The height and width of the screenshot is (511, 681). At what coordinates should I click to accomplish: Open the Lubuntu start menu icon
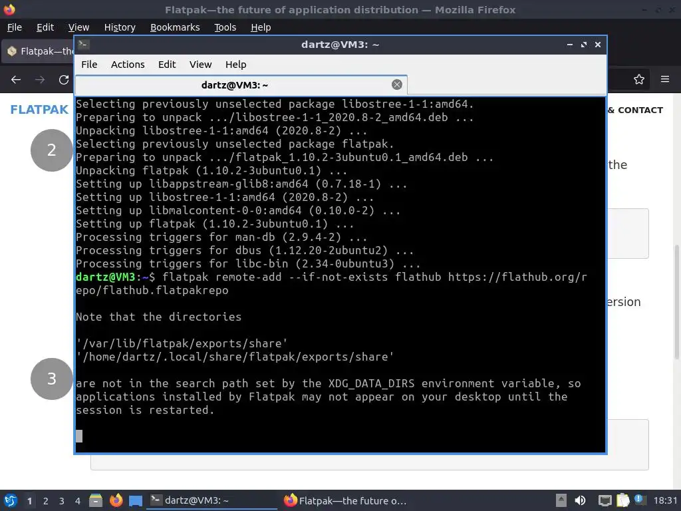(x=10, y=500)
